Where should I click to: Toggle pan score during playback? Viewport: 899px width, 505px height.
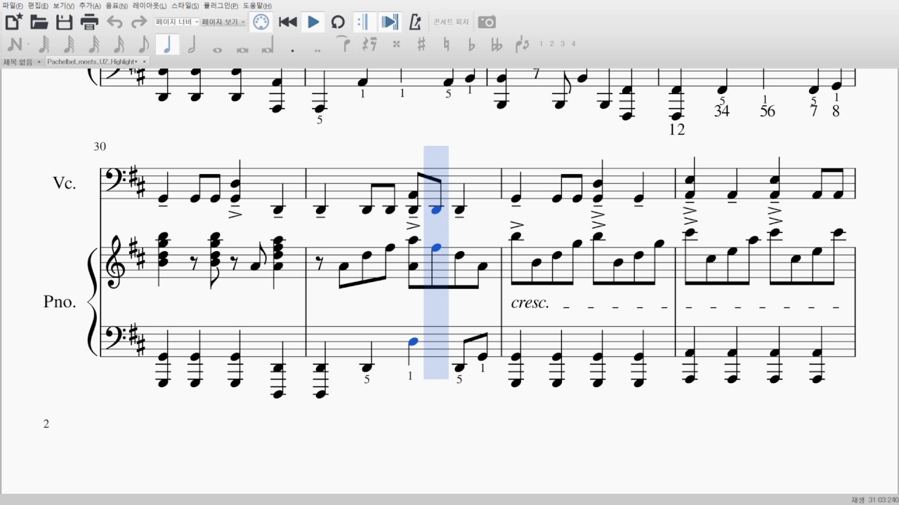(389, 22)
